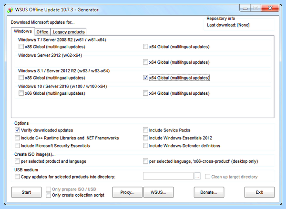
Task: Check x64 Global under Windows 10 / Server 2016
Action: (x=145, y=93)
